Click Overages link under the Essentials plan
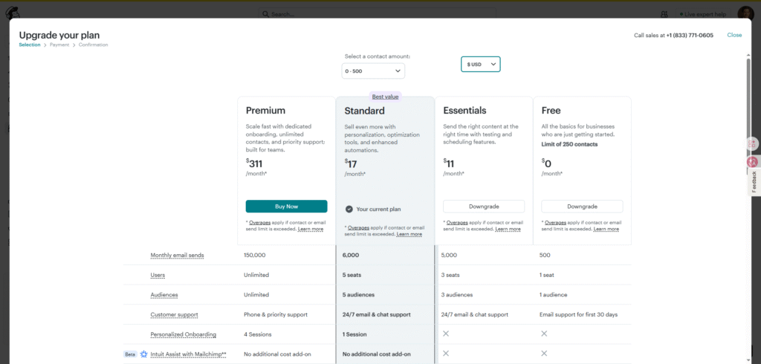This screenshot has width=761, height=364. (x=457, y=223)
